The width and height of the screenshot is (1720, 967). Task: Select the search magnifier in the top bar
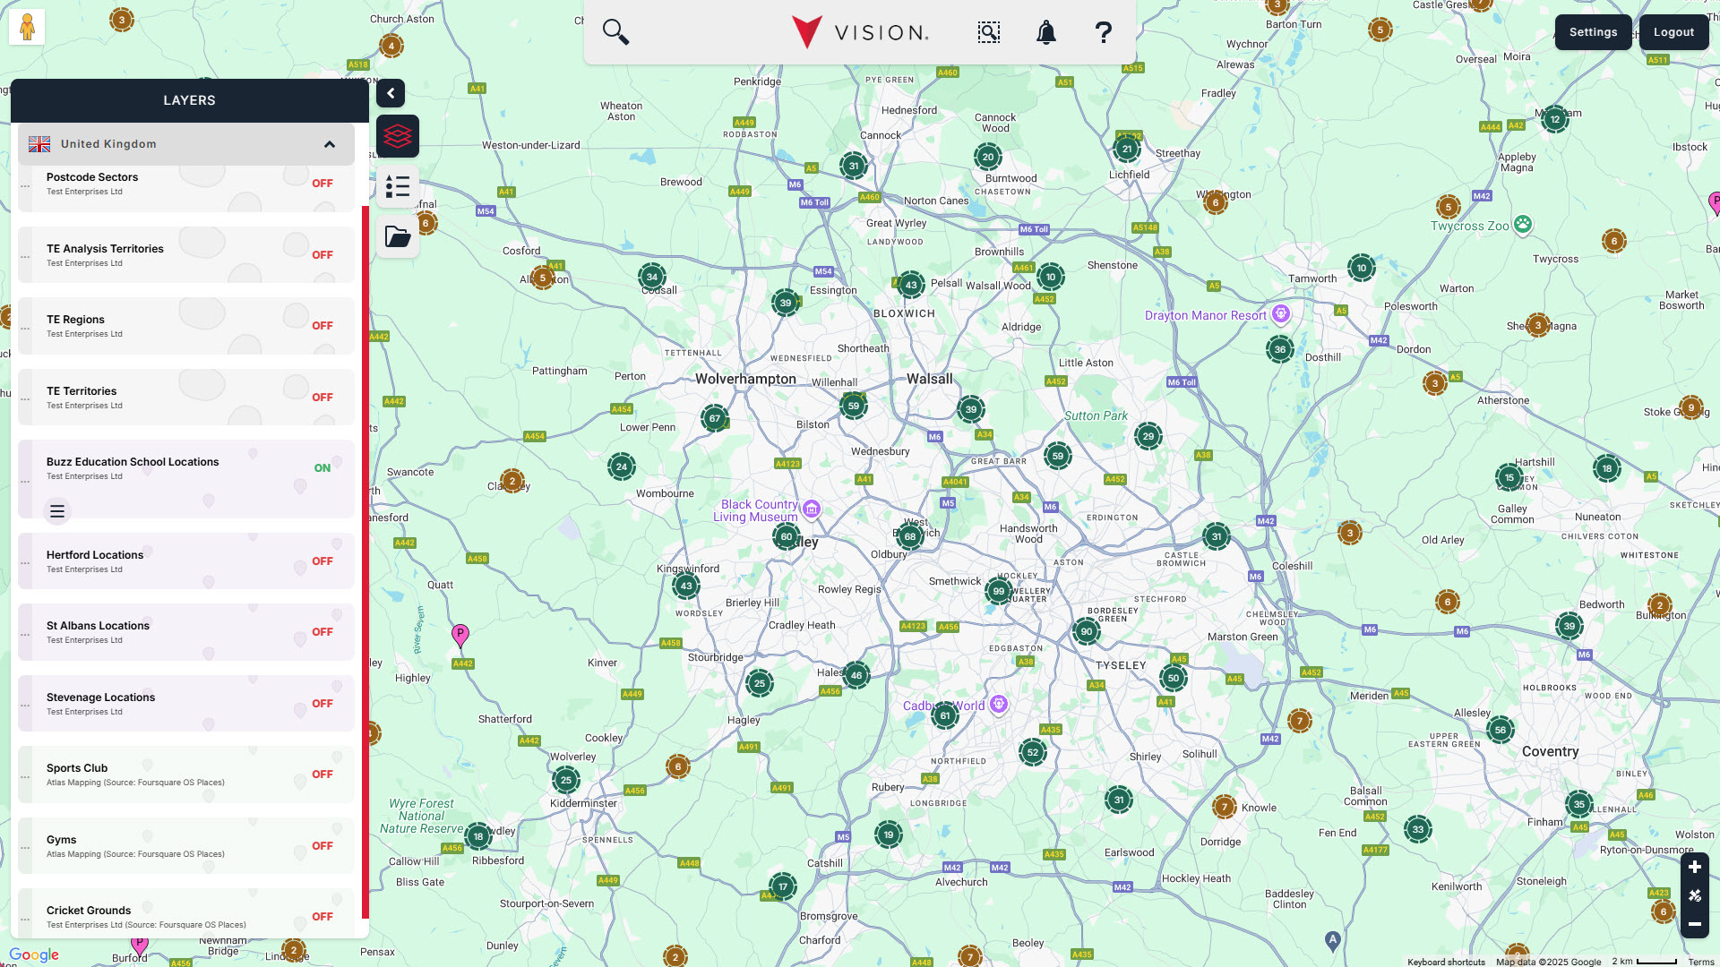click(x=616, y=31)
